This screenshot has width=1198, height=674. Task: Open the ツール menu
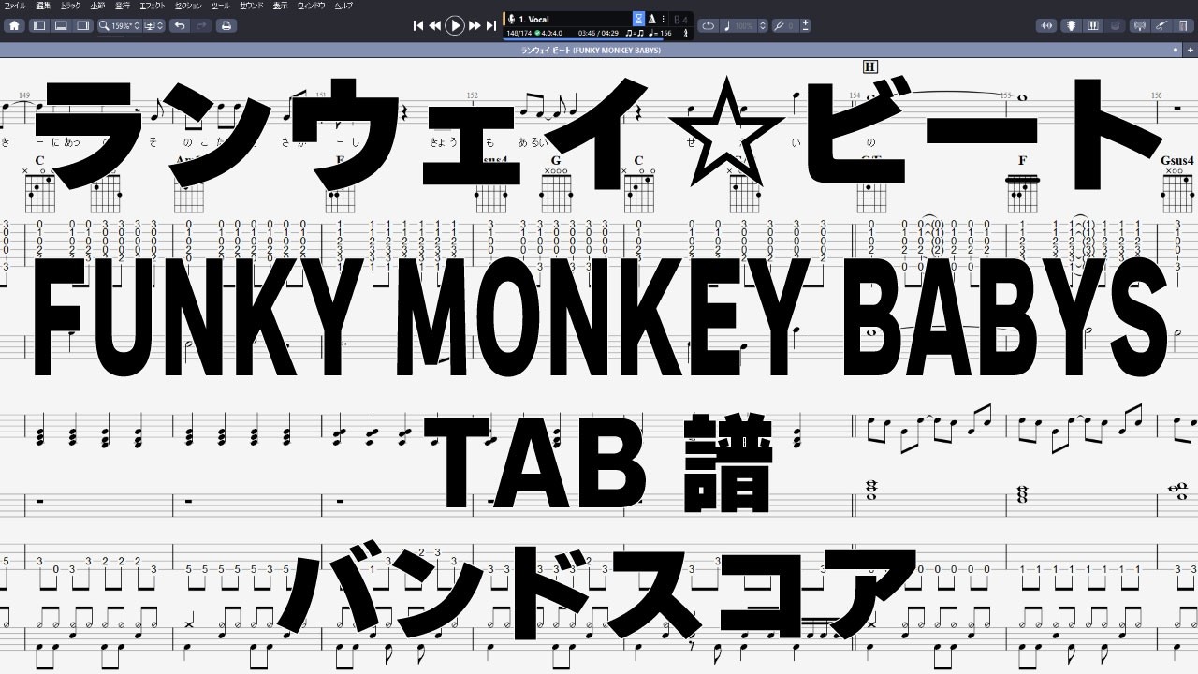[x=221, y=6]
